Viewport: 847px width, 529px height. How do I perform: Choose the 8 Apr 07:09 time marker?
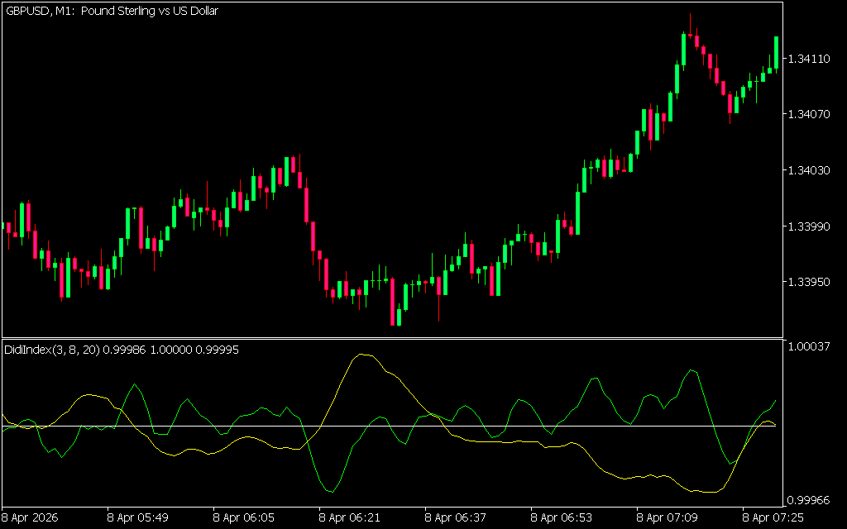(x=668, y=518)
